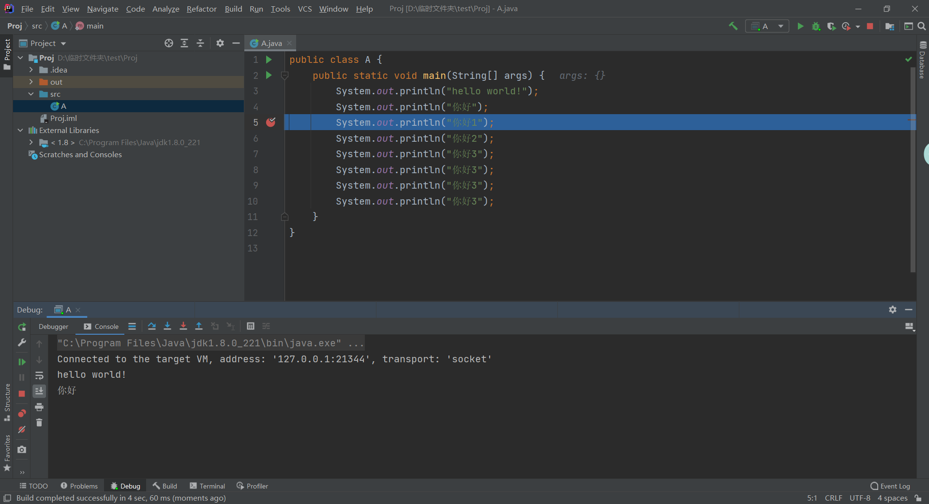Screen dimensions: 929x504
Task: Expand the .idea folder
Action: 31,70
